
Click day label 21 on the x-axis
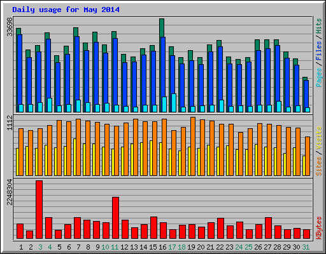[210, 247]
